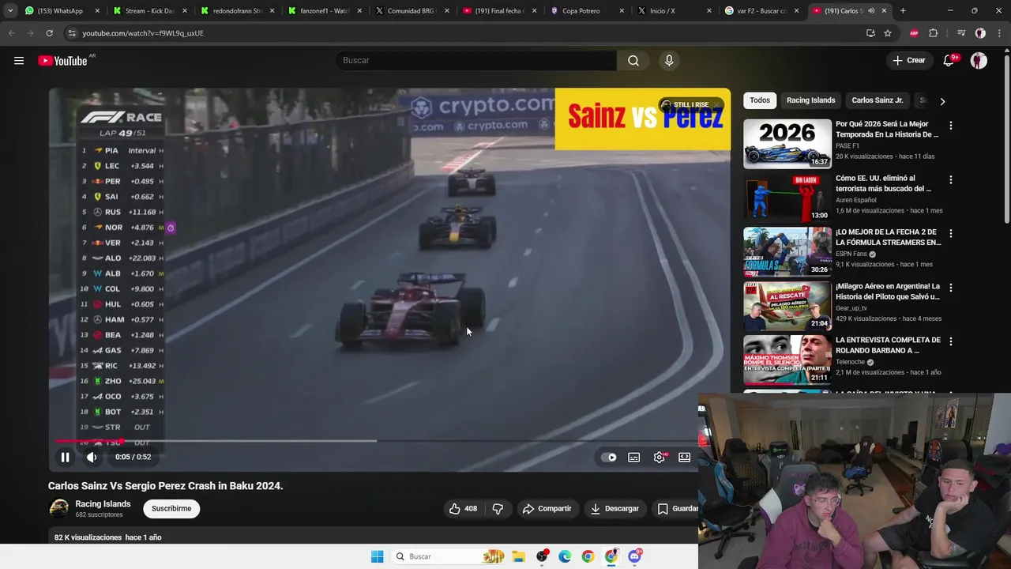This screenshot has height=569, width=1011.
Task: Click inside the YouTube Buscar search field
Action: [x=476, y=61]
